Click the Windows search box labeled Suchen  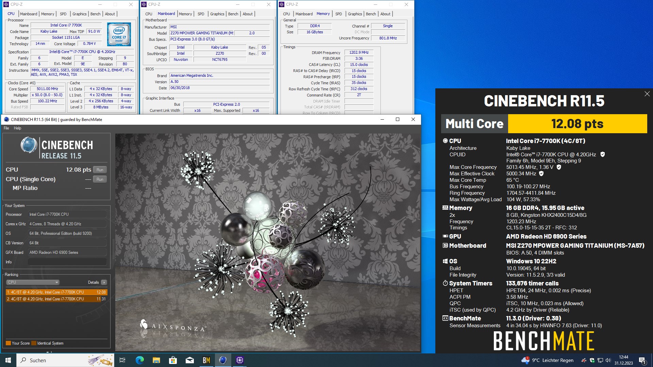[65, 360]
